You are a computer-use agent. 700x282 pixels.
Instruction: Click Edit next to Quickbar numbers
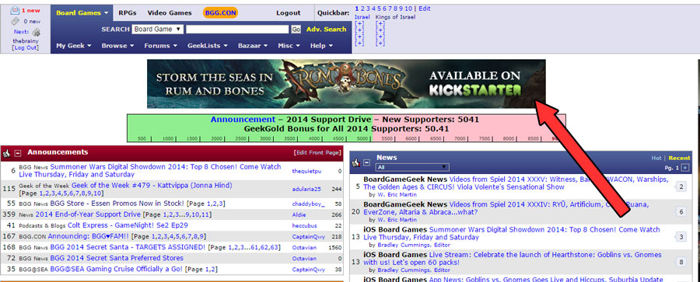(425, 9)
